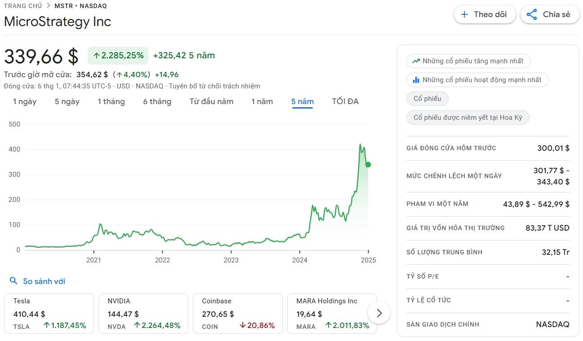Click the 2.285,25% gain badge

pyautogui.click(x=118, y=56)
